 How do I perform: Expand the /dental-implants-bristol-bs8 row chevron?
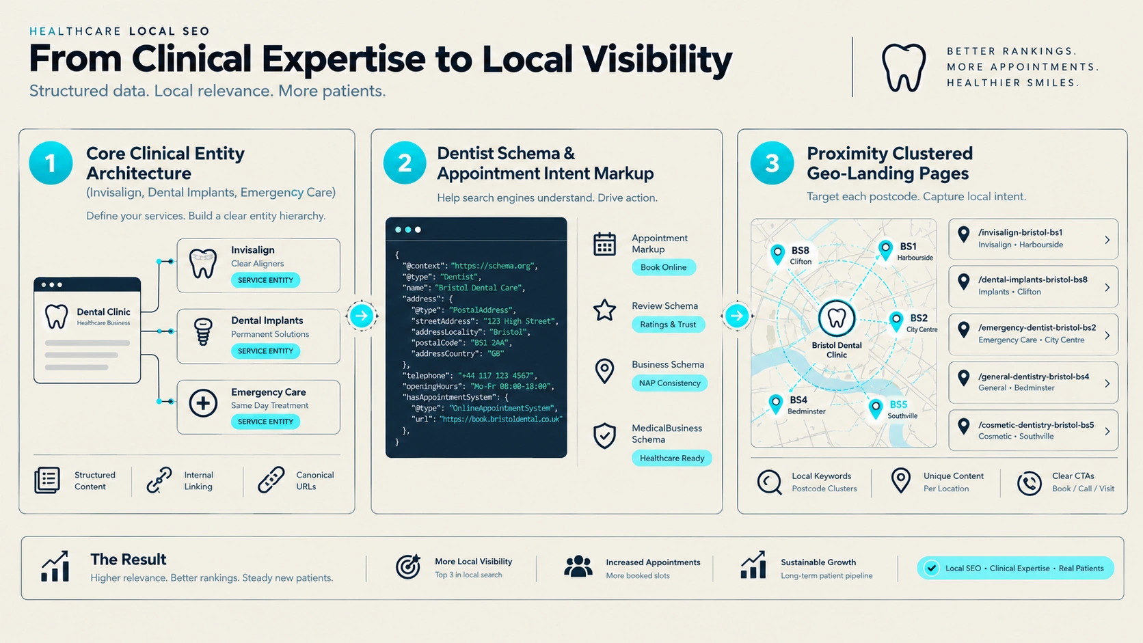(1107, 288)
